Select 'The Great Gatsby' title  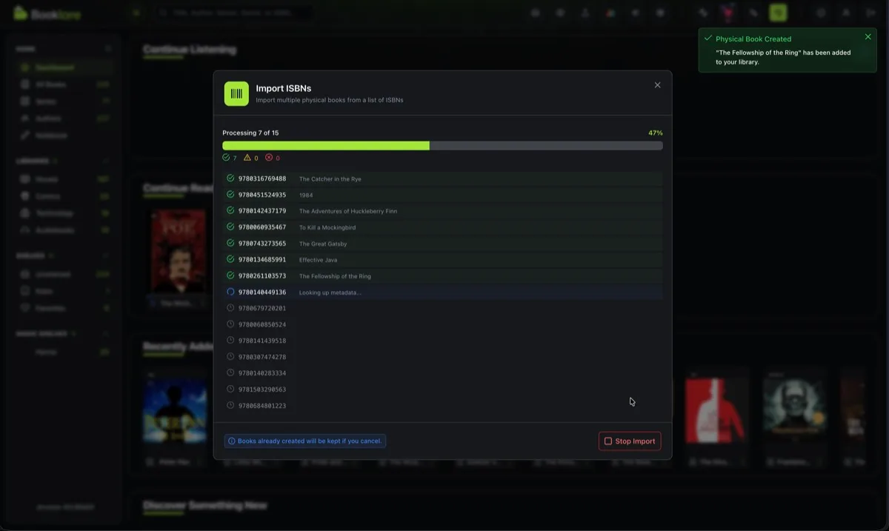click(323, 244)
